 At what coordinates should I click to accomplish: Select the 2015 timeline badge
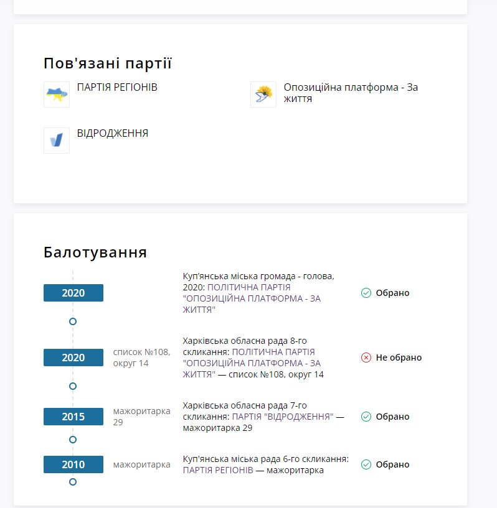pos(73,417)
